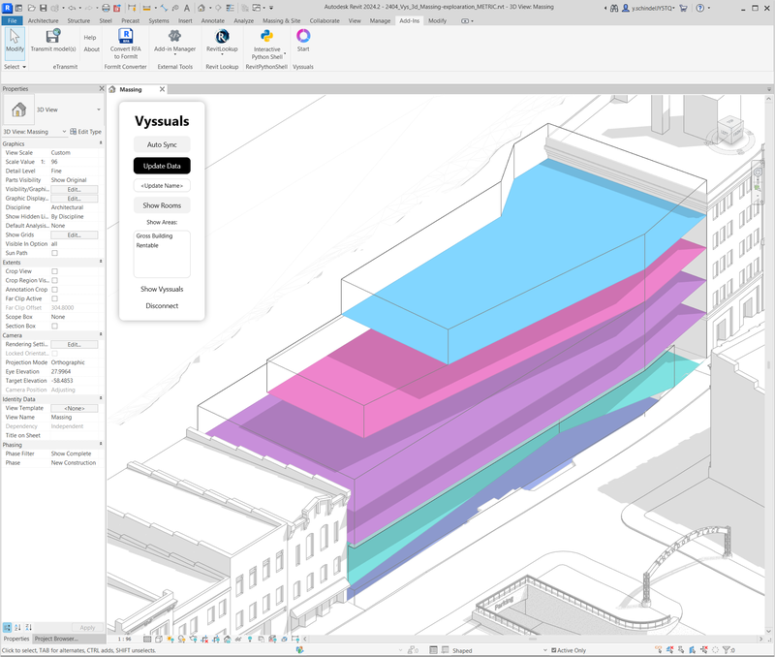The height and width of the screenshot is (657, 775).
Task: Click the Print icon in quick access toolbar
Action: tap(106, 8)
